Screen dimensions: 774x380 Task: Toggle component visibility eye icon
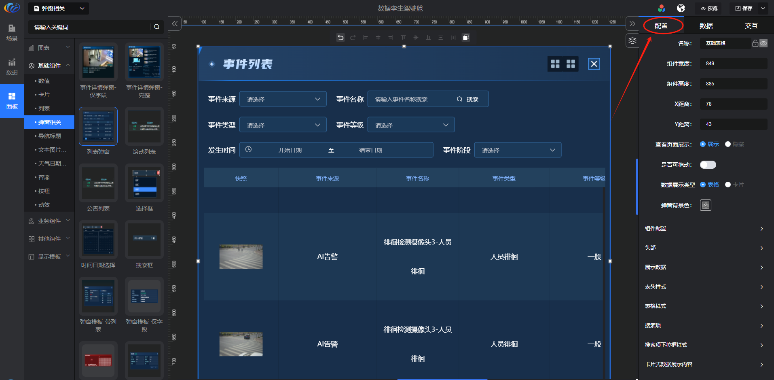[x=763, y=43]
